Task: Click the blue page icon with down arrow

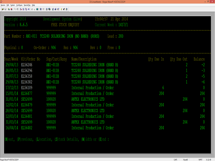Action: (x=23, y=9)
